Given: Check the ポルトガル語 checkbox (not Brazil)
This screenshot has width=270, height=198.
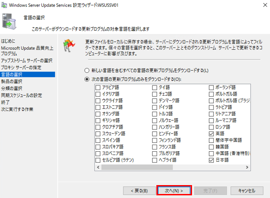Looking at the screenshot, I should 211,94.
